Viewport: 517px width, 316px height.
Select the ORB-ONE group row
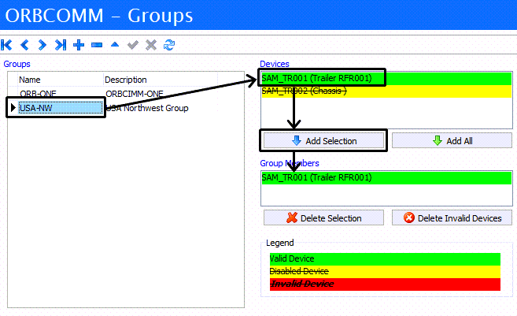[x=113, y=94]
